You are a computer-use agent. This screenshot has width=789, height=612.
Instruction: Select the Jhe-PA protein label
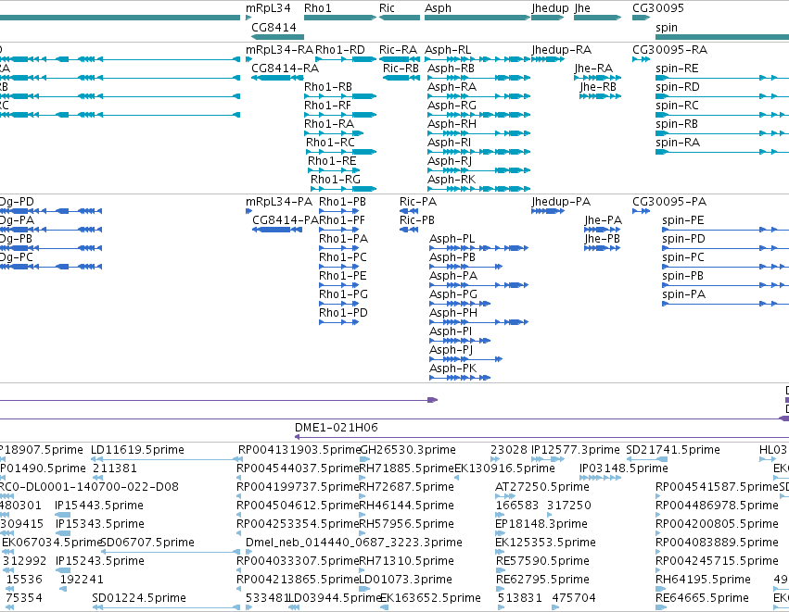tap(604, 220)
